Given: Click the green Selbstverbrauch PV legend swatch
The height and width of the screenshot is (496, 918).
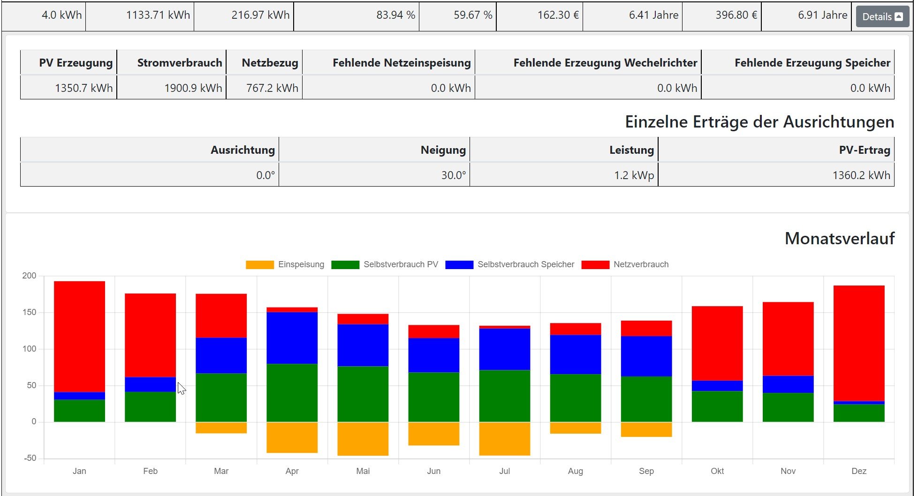Looking at the screenshot, I should 345,265.
